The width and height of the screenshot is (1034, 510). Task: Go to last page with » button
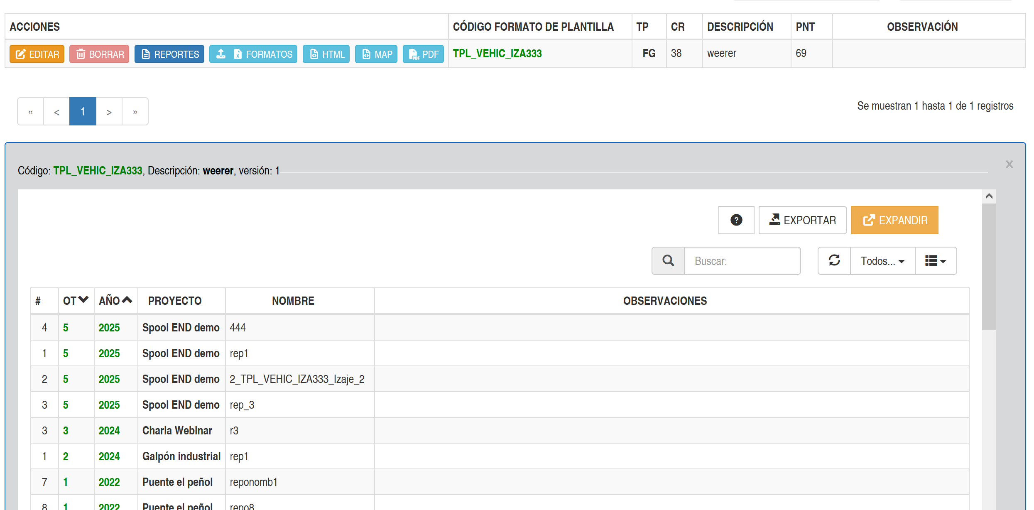click(135, 111)
